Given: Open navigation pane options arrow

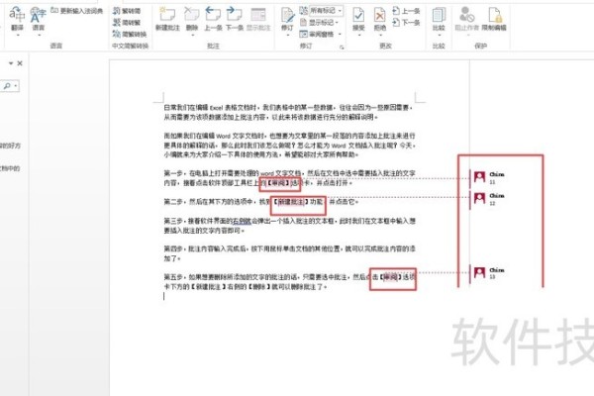Looking at the screenshot, I should 11,63.
